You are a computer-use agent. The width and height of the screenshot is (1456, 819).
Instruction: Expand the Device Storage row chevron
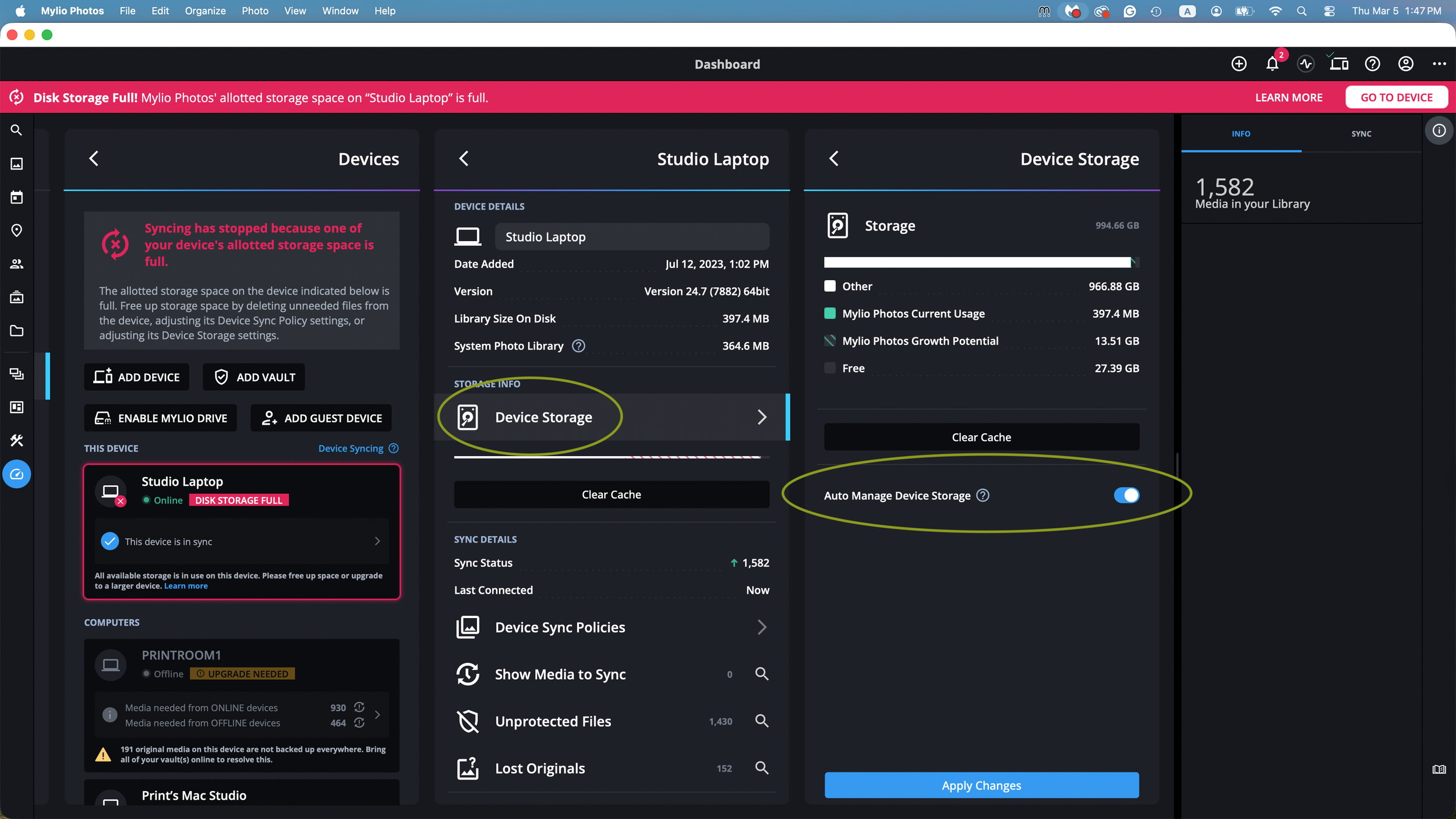[761, 417]
